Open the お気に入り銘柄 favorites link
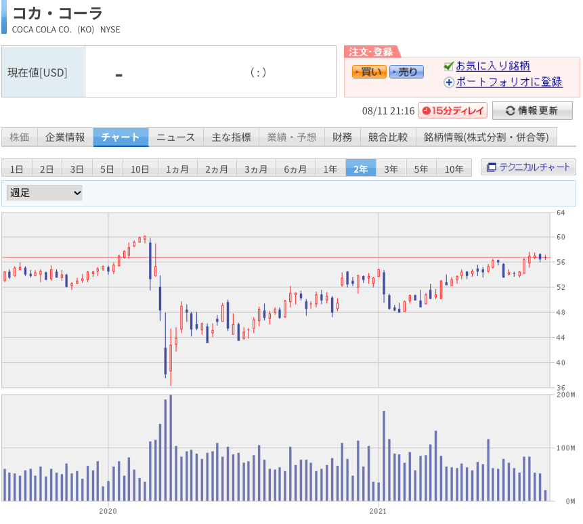 tap(493, 66)
